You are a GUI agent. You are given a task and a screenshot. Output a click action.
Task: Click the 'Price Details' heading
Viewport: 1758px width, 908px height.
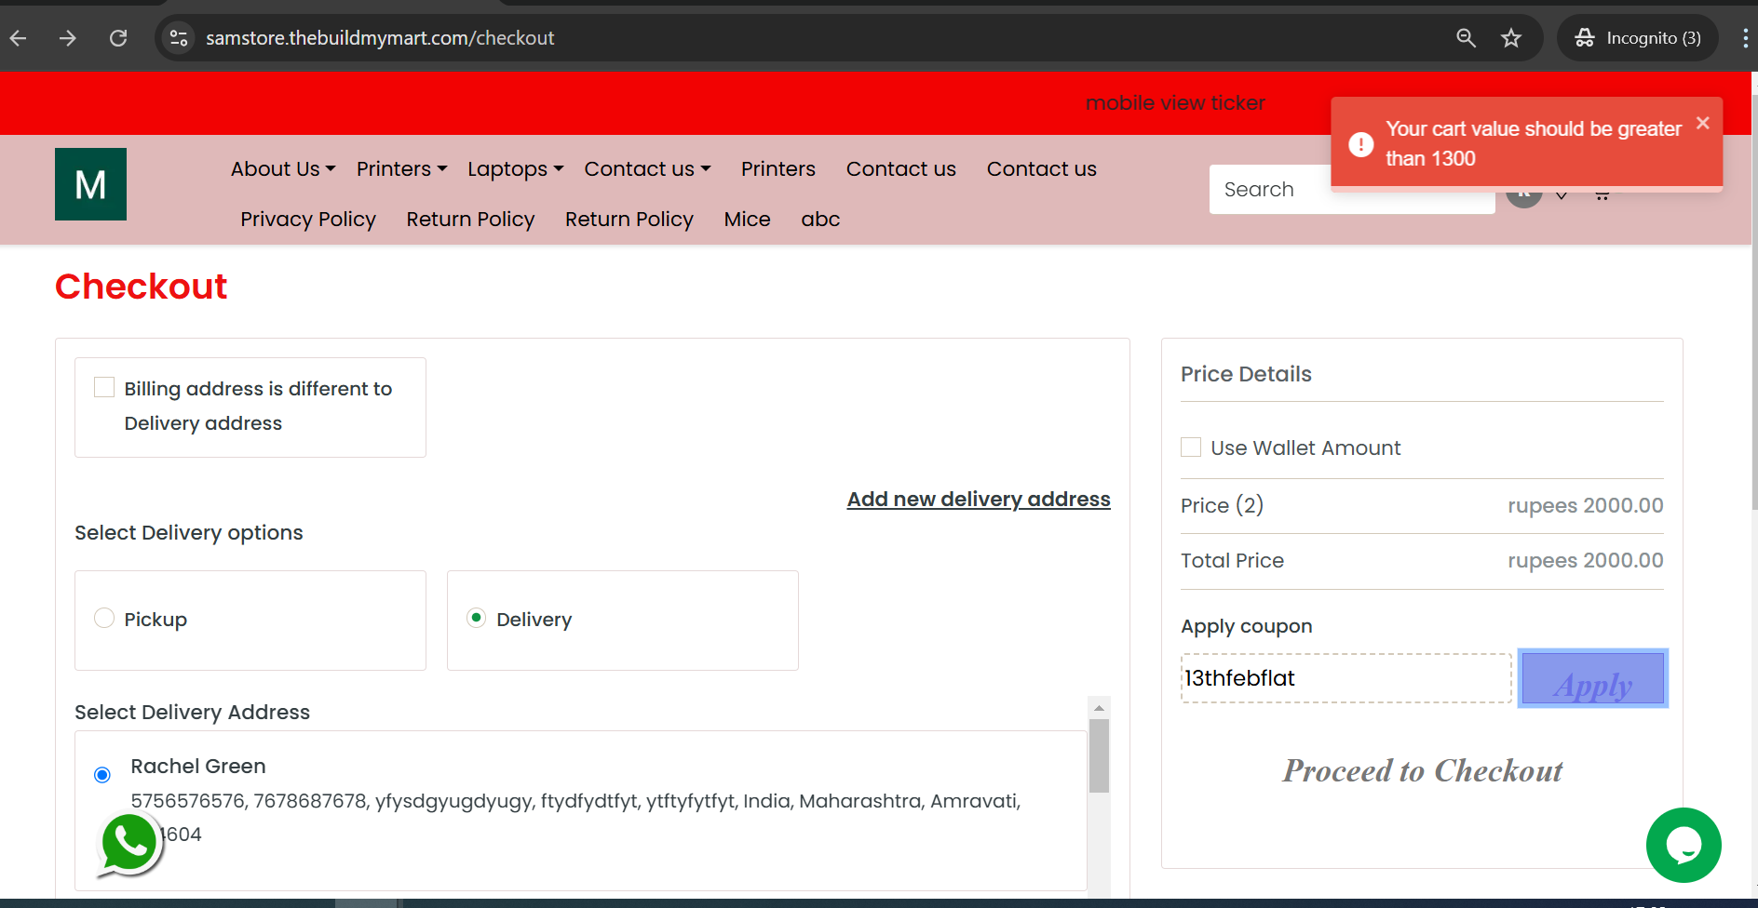1246,374
